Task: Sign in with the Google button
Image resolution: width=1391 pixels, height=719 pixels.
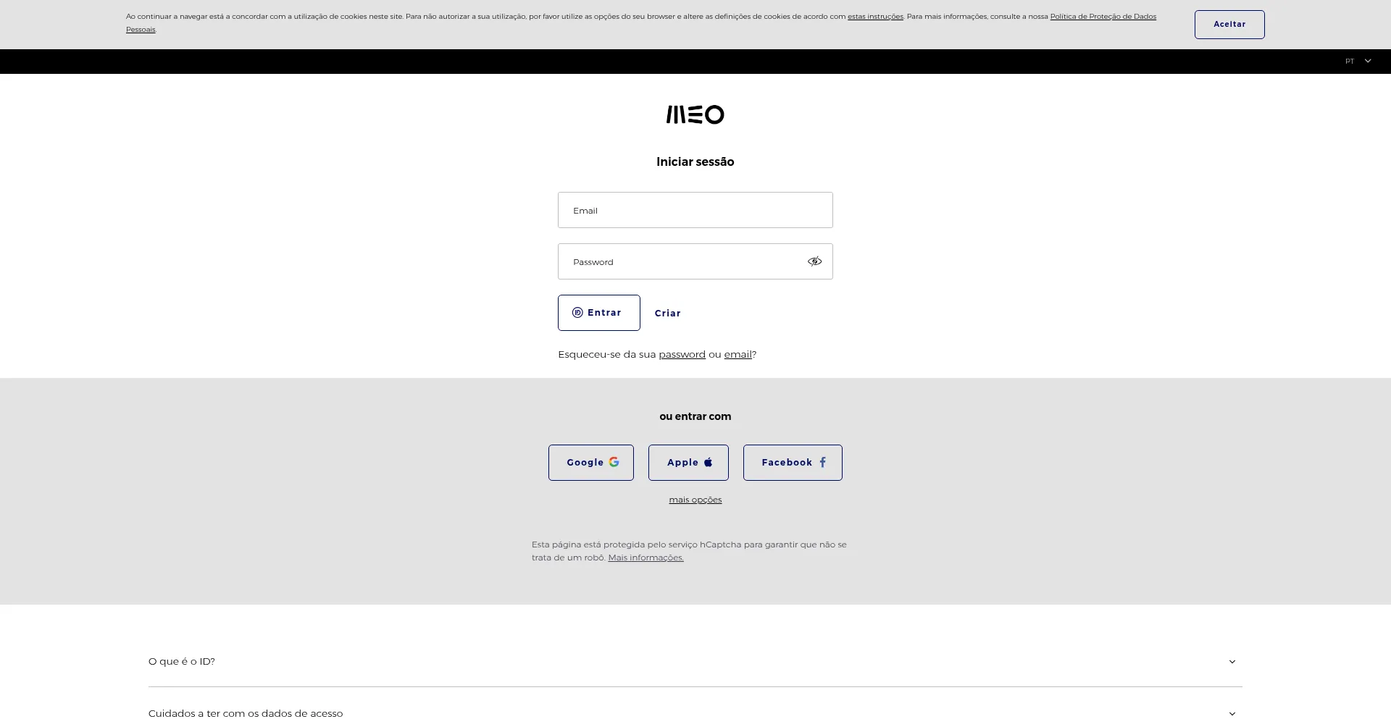Action: tap(590, 463)
